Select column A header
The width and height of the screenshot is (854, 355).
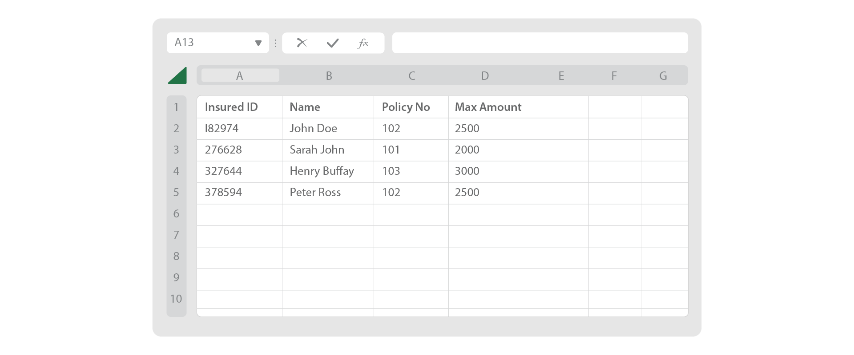(240, 76)
